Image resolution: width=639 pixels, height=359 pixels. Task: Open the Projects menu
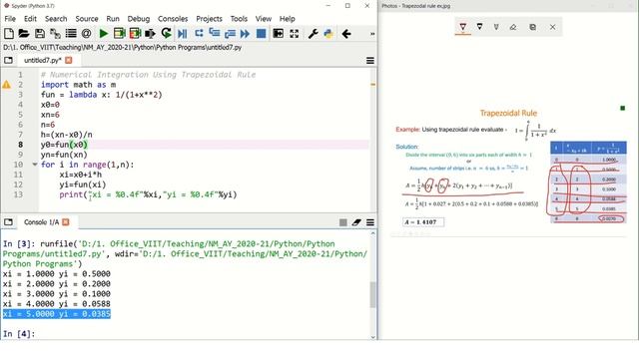[209, 19]
